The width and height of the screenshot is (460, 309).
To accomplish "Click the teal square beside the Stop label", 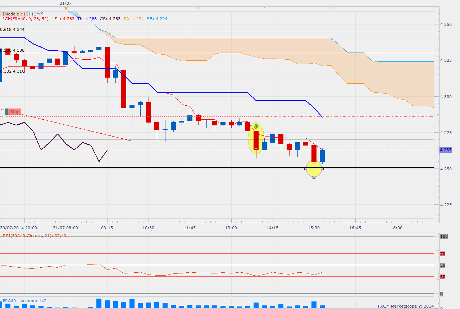I will [6, 112].
